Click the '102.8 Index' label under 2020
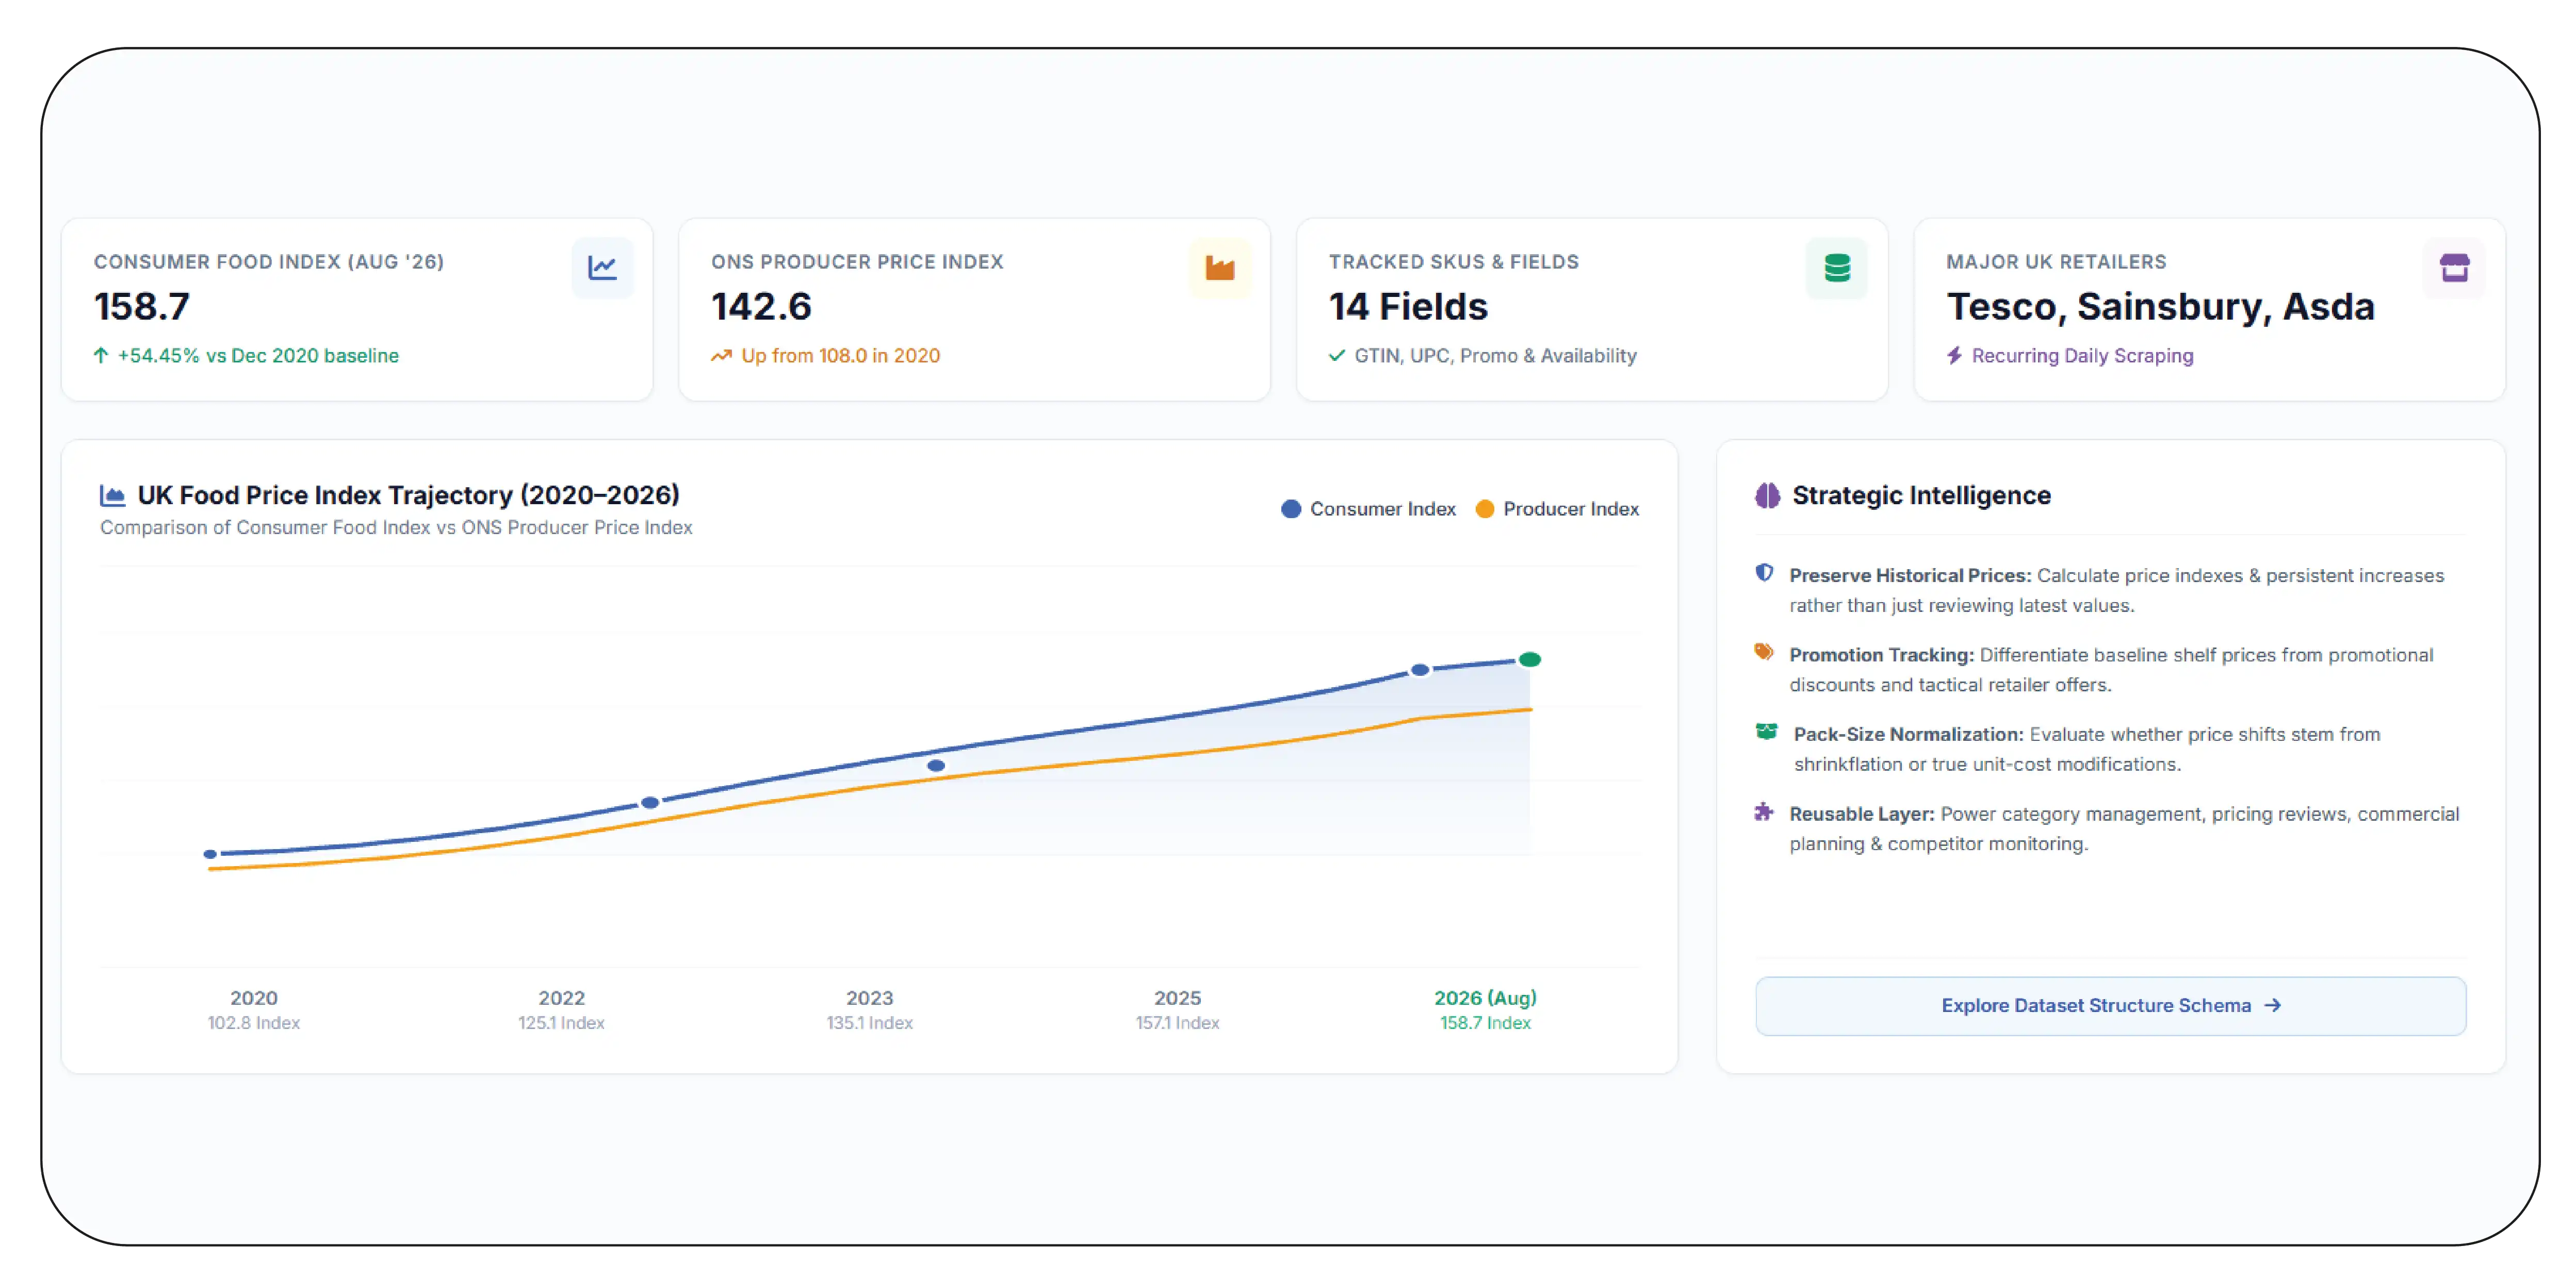 254,1023
